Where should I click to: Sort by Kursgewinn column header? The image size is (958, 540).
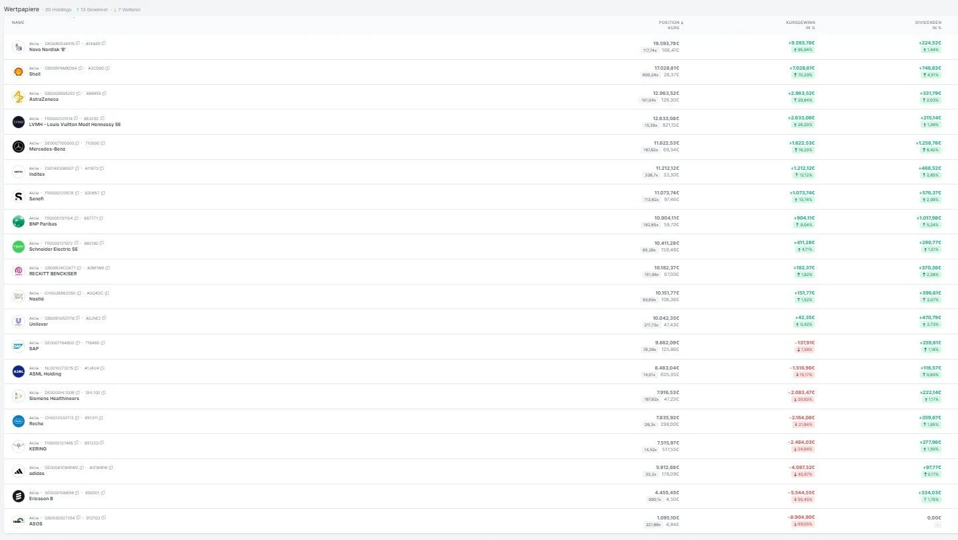pos(800,23)
